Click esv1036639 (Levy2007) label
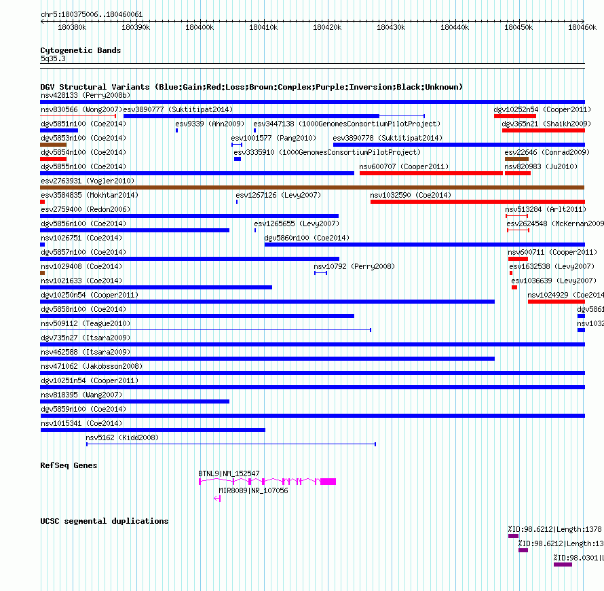This screenshot has height=591, width=604. coord(554,281)
